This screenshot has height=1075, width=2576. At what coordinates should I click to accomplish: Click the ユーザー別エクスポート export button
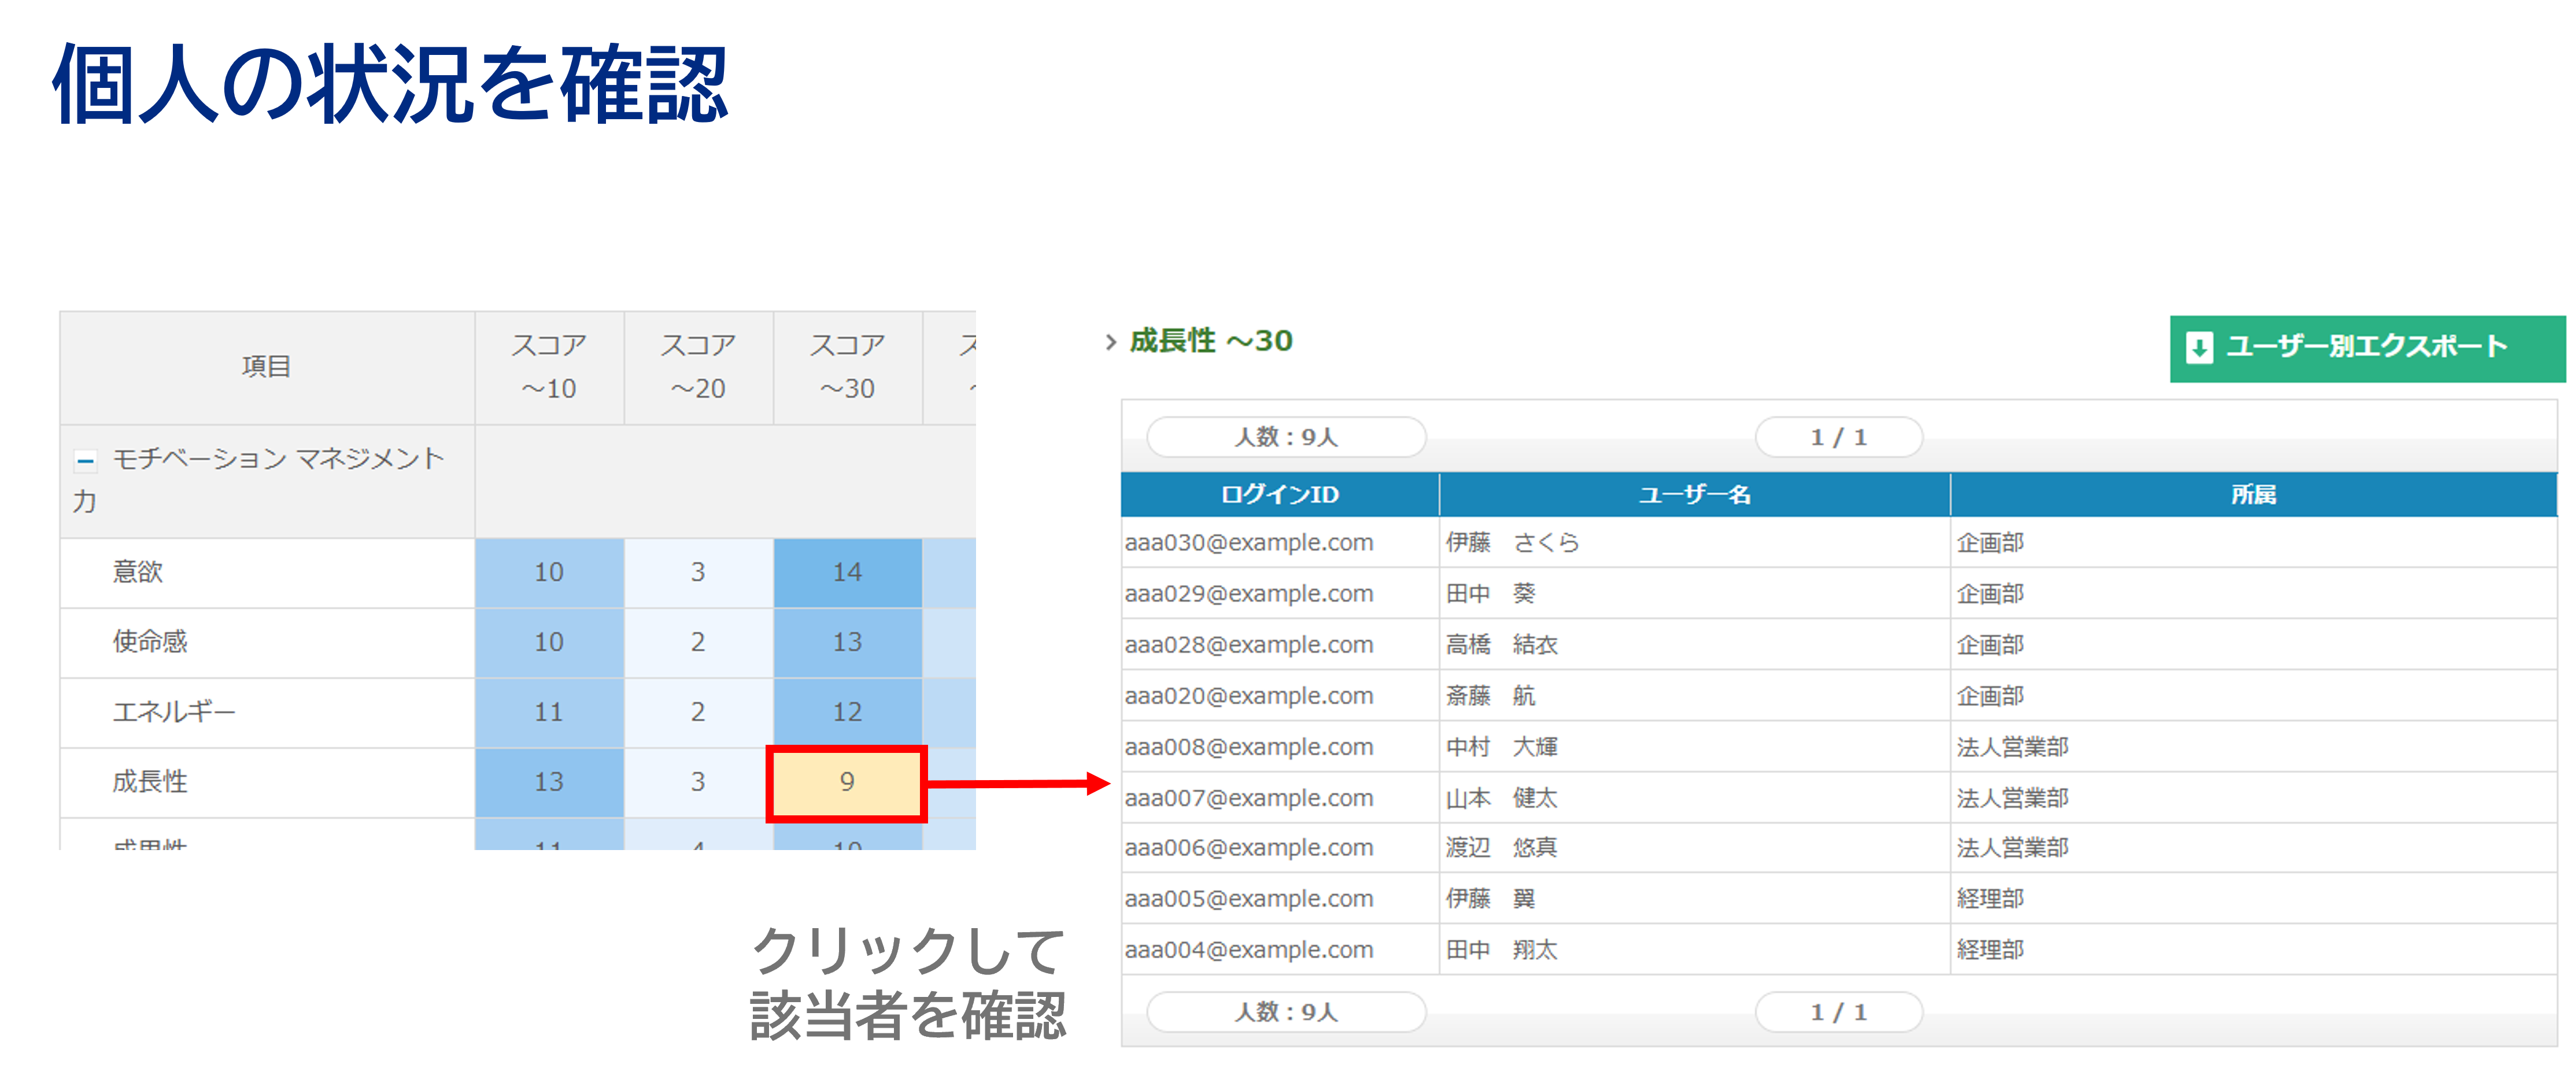pyautogui.click(x=2366, y=348)
